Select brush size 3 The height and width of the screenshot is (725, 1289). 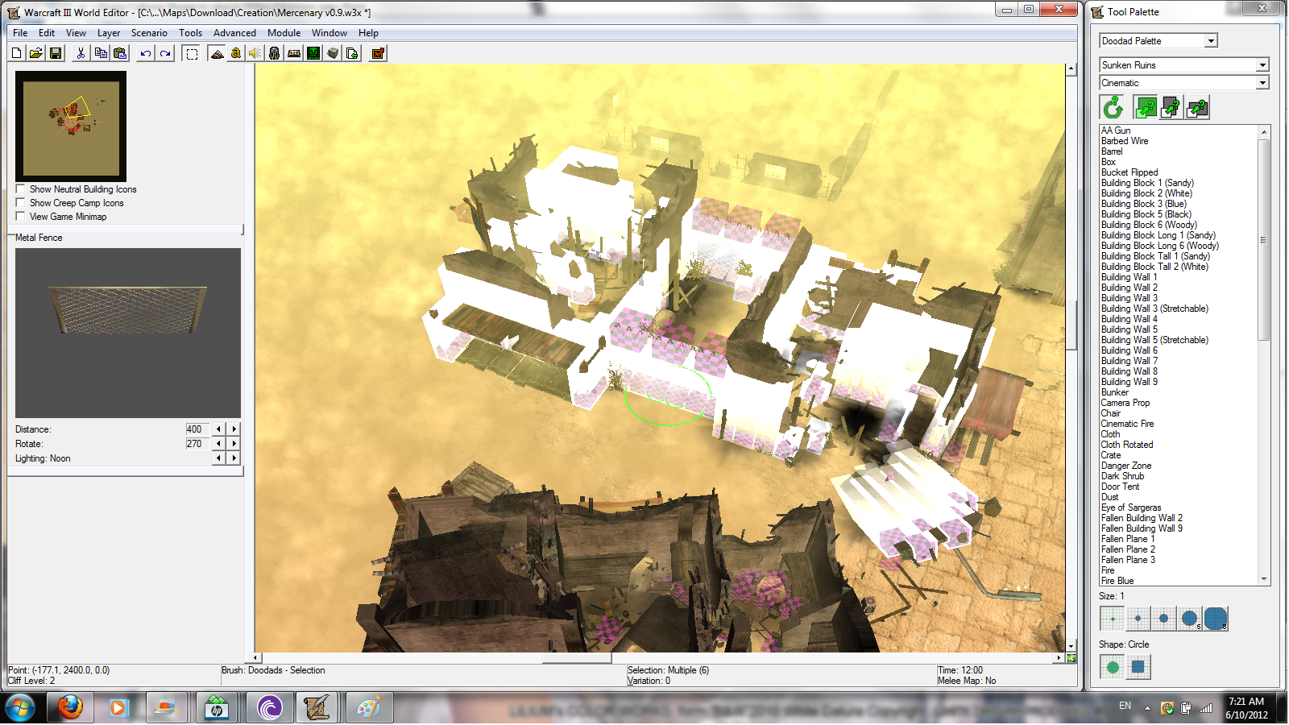[x=1163, y=619]
